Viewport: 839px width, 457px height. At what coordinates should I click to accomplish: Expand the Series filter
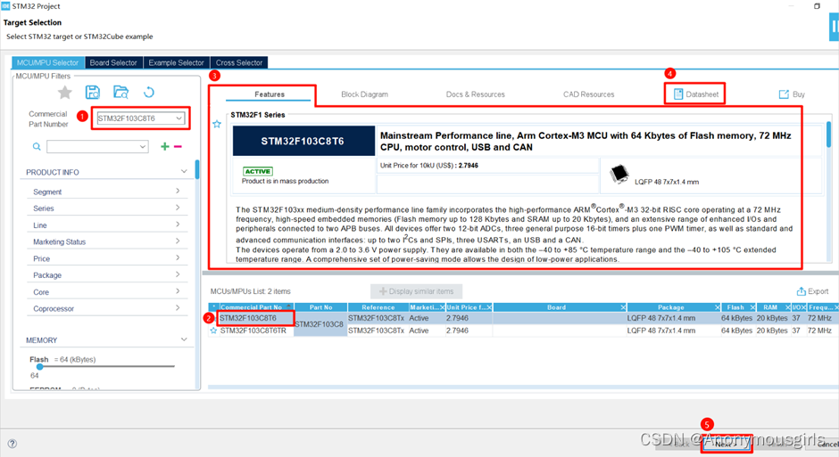178,208
